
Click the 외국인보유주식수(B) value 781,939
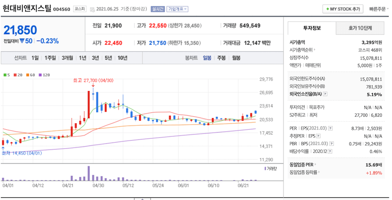tap(374, 87)
